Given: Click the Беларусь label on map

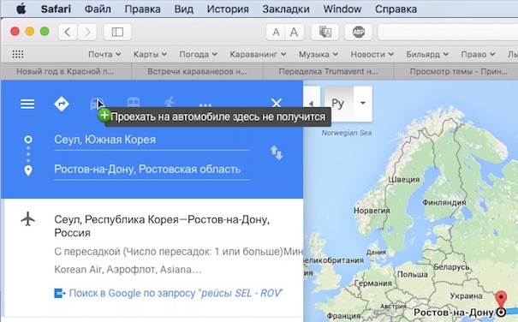Looking at the screenshot, I should pos(451,267).
